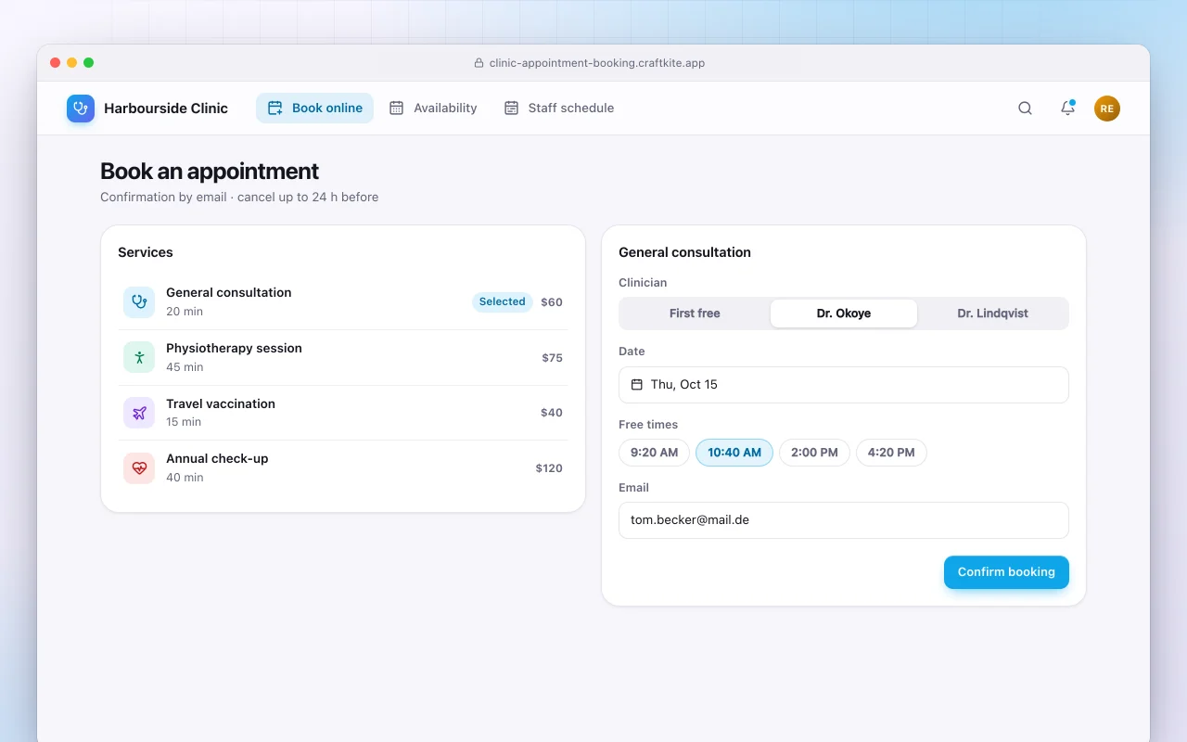Go to the Staff schedule tab
1187x742 pixels.
[559, 109]
